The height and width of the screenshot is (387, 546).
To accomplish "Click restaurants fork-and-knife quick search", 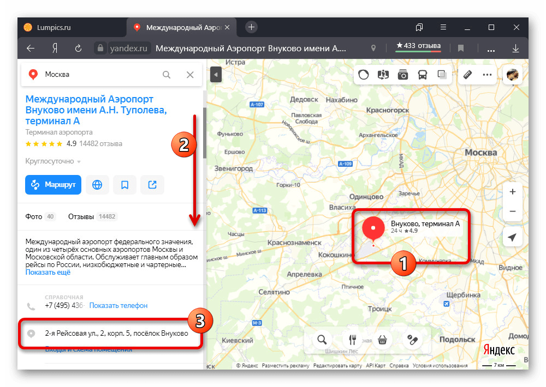I will tap(352, 339).
